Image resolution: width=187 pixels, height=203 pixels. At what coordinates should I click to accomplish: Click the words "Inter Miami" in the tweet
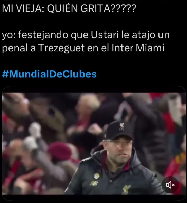138,48
